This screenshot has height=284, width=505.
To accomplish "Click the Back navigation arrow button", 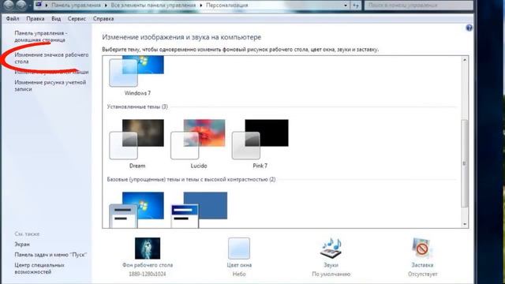I will (x=9, y=5).
